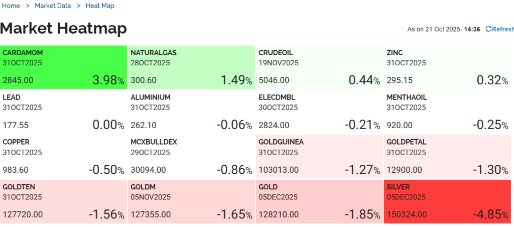Open the ZINC 31OCT2025 tile
The image size is (514, 227).
point(447,67)
